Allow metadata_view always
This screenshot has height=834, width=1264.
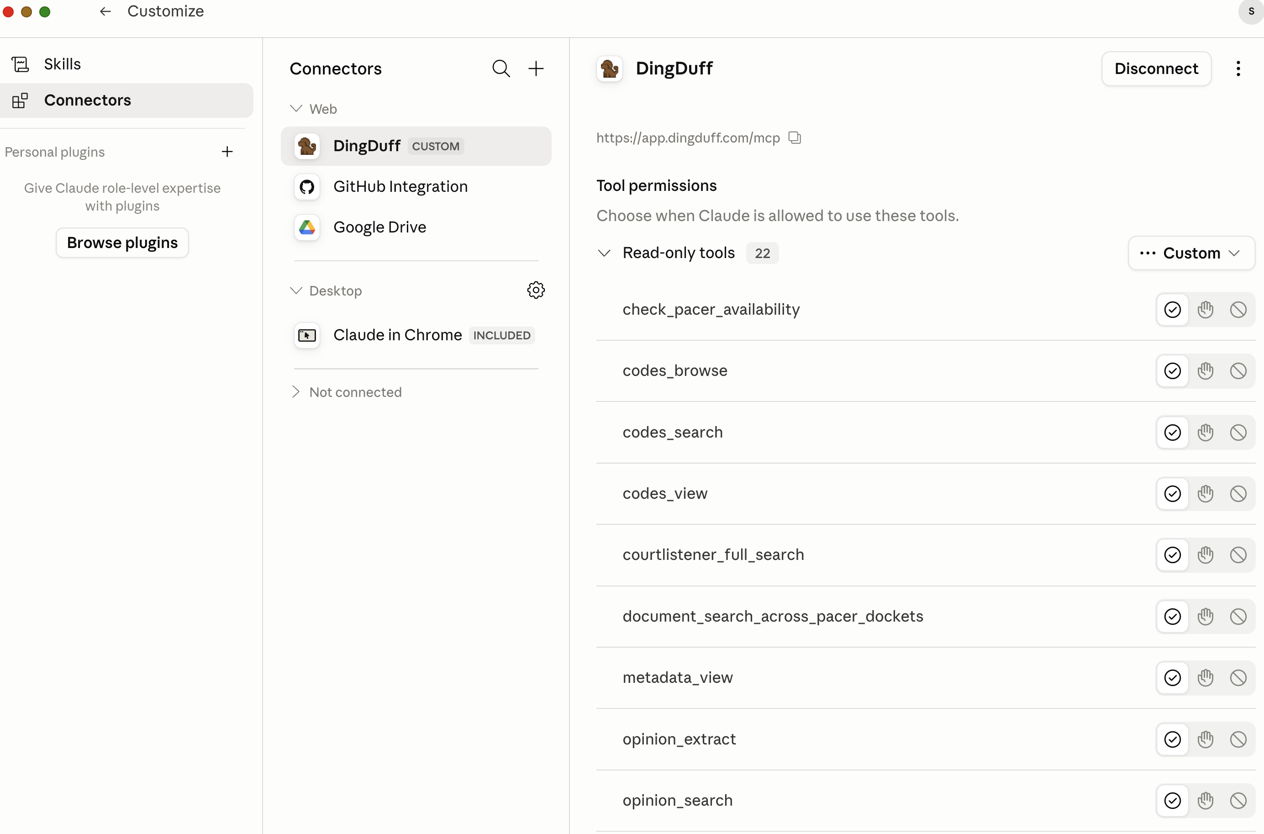coord(1173,678)
